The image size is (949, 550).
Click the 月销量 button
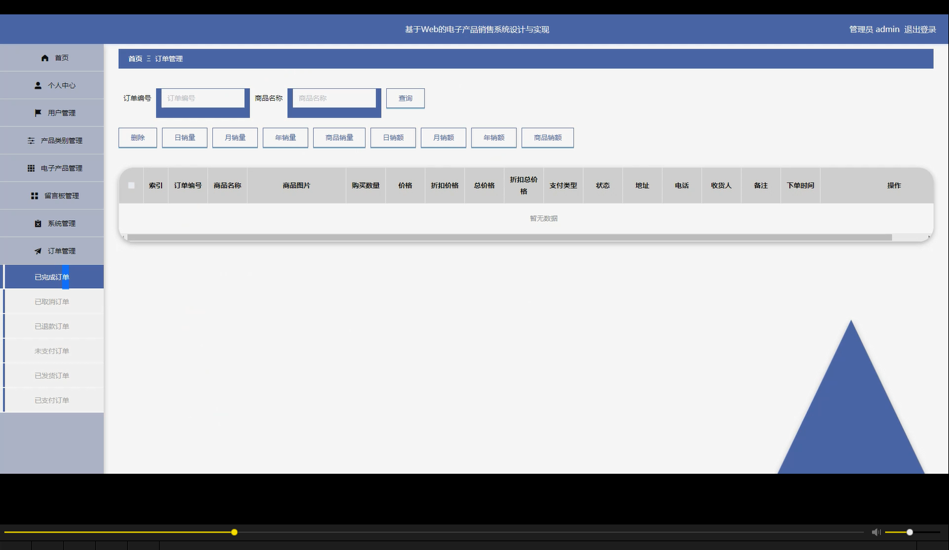[235, 137]
